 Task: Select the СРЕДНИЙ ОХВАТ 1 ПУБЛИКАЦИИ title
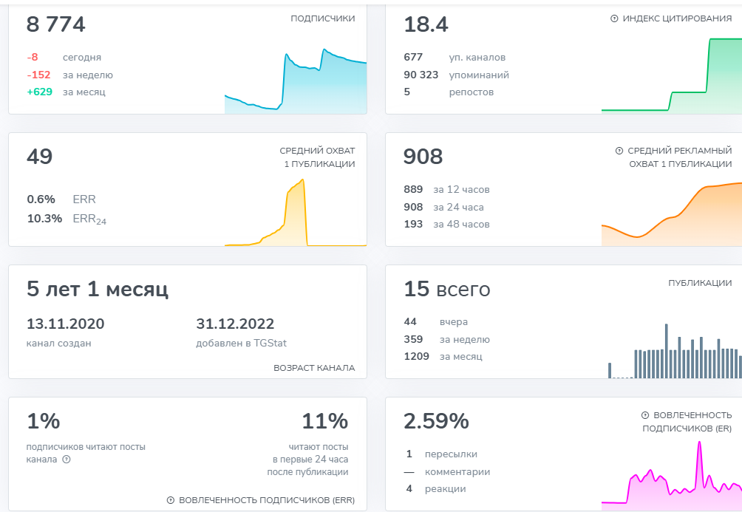pyautogui.click(x=317, y=157)
